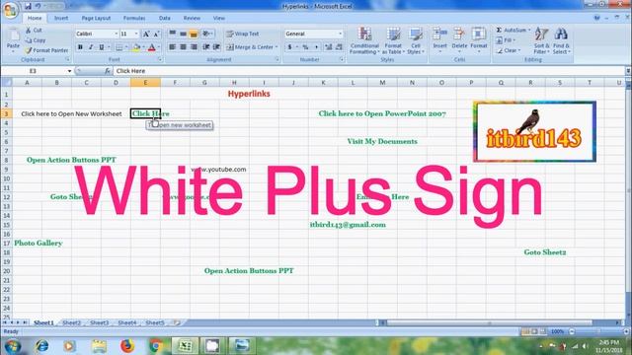This screenshot has height=355, width=632.
Task: Switch to the Review tab
Action: pyautogui.click(x=192, y=18)
